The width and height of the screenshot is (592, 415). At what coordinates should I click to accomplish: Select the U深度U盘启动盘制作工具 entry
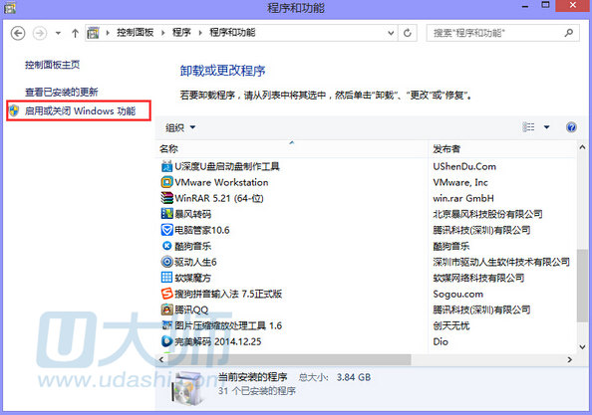(227, 166)
